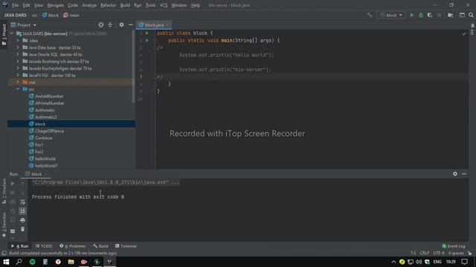Viewport: 476px width, 267px height.
Task: Change UTF-8 encoding in status bar
Action: click(x=439, y=253)
